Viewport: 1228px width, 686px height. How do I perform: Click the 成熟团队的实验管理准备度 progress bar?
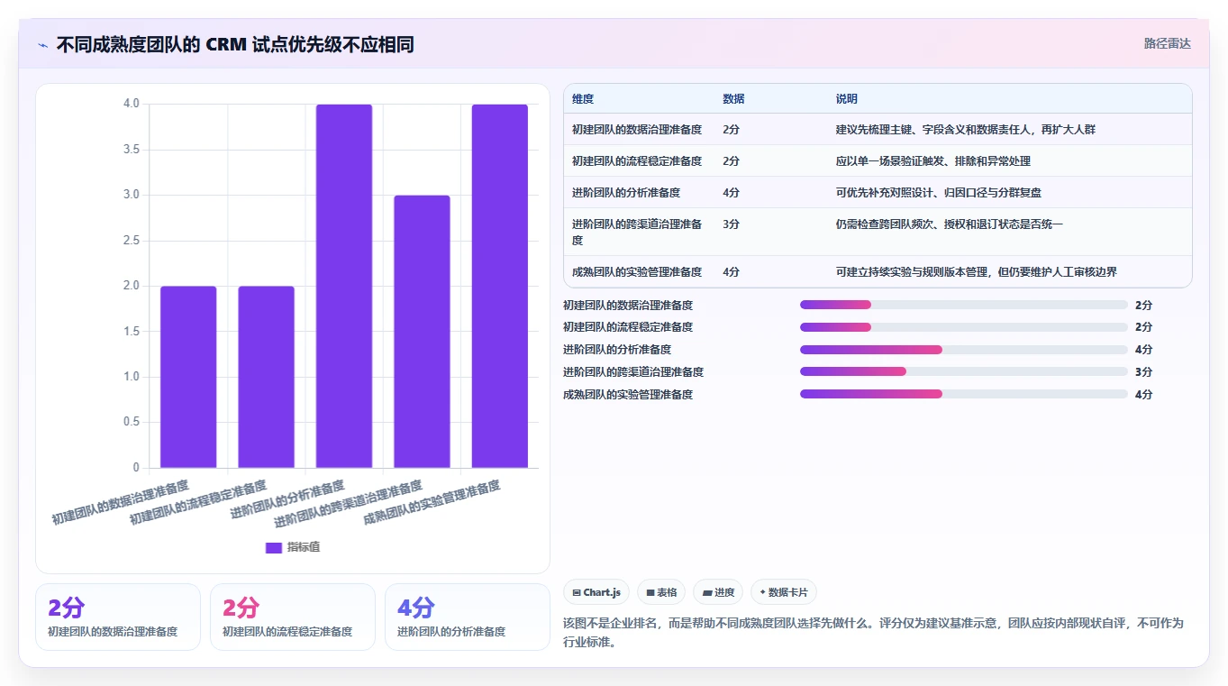click(x=964, y=394)
